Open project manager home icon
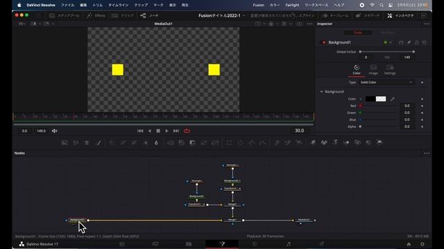Viewport: 444px width, 249px height. pos(409,244)
